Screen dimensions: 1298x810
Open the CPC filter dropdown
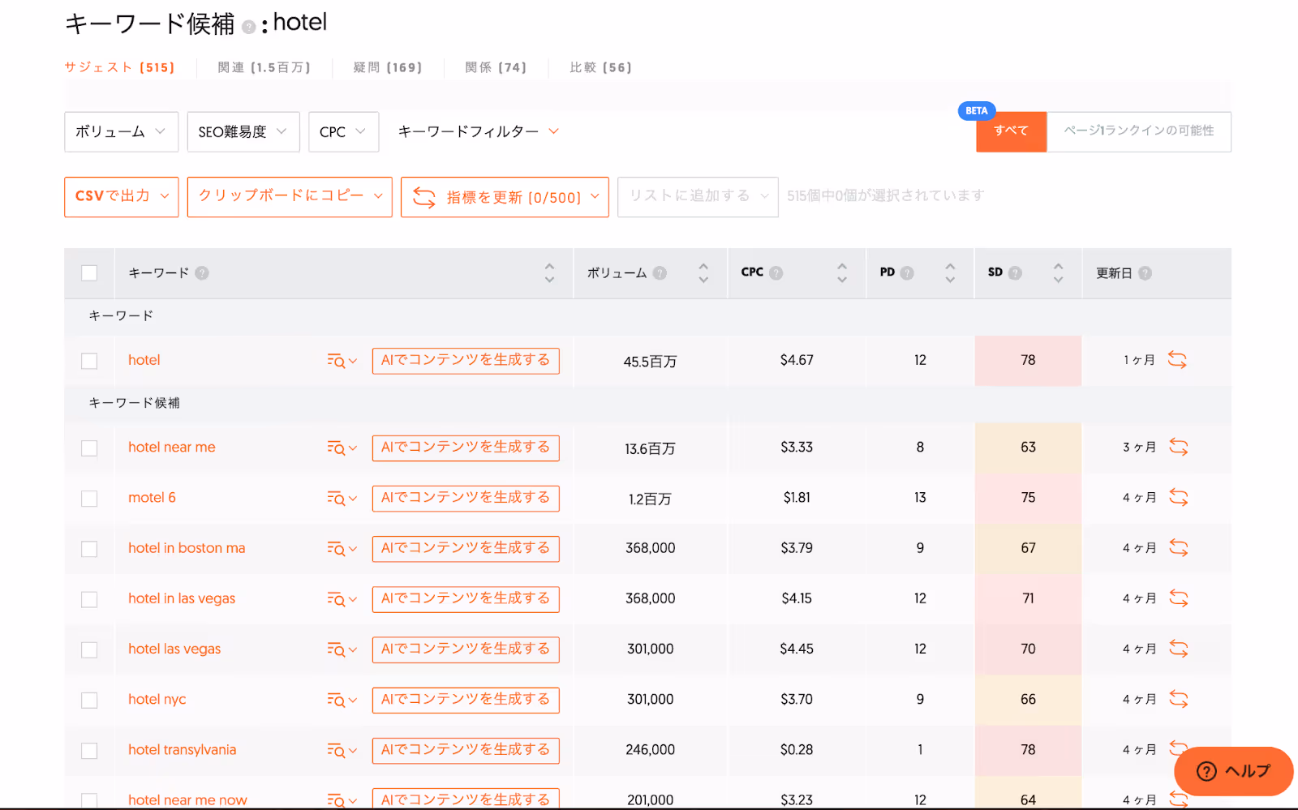click(343, 131)
